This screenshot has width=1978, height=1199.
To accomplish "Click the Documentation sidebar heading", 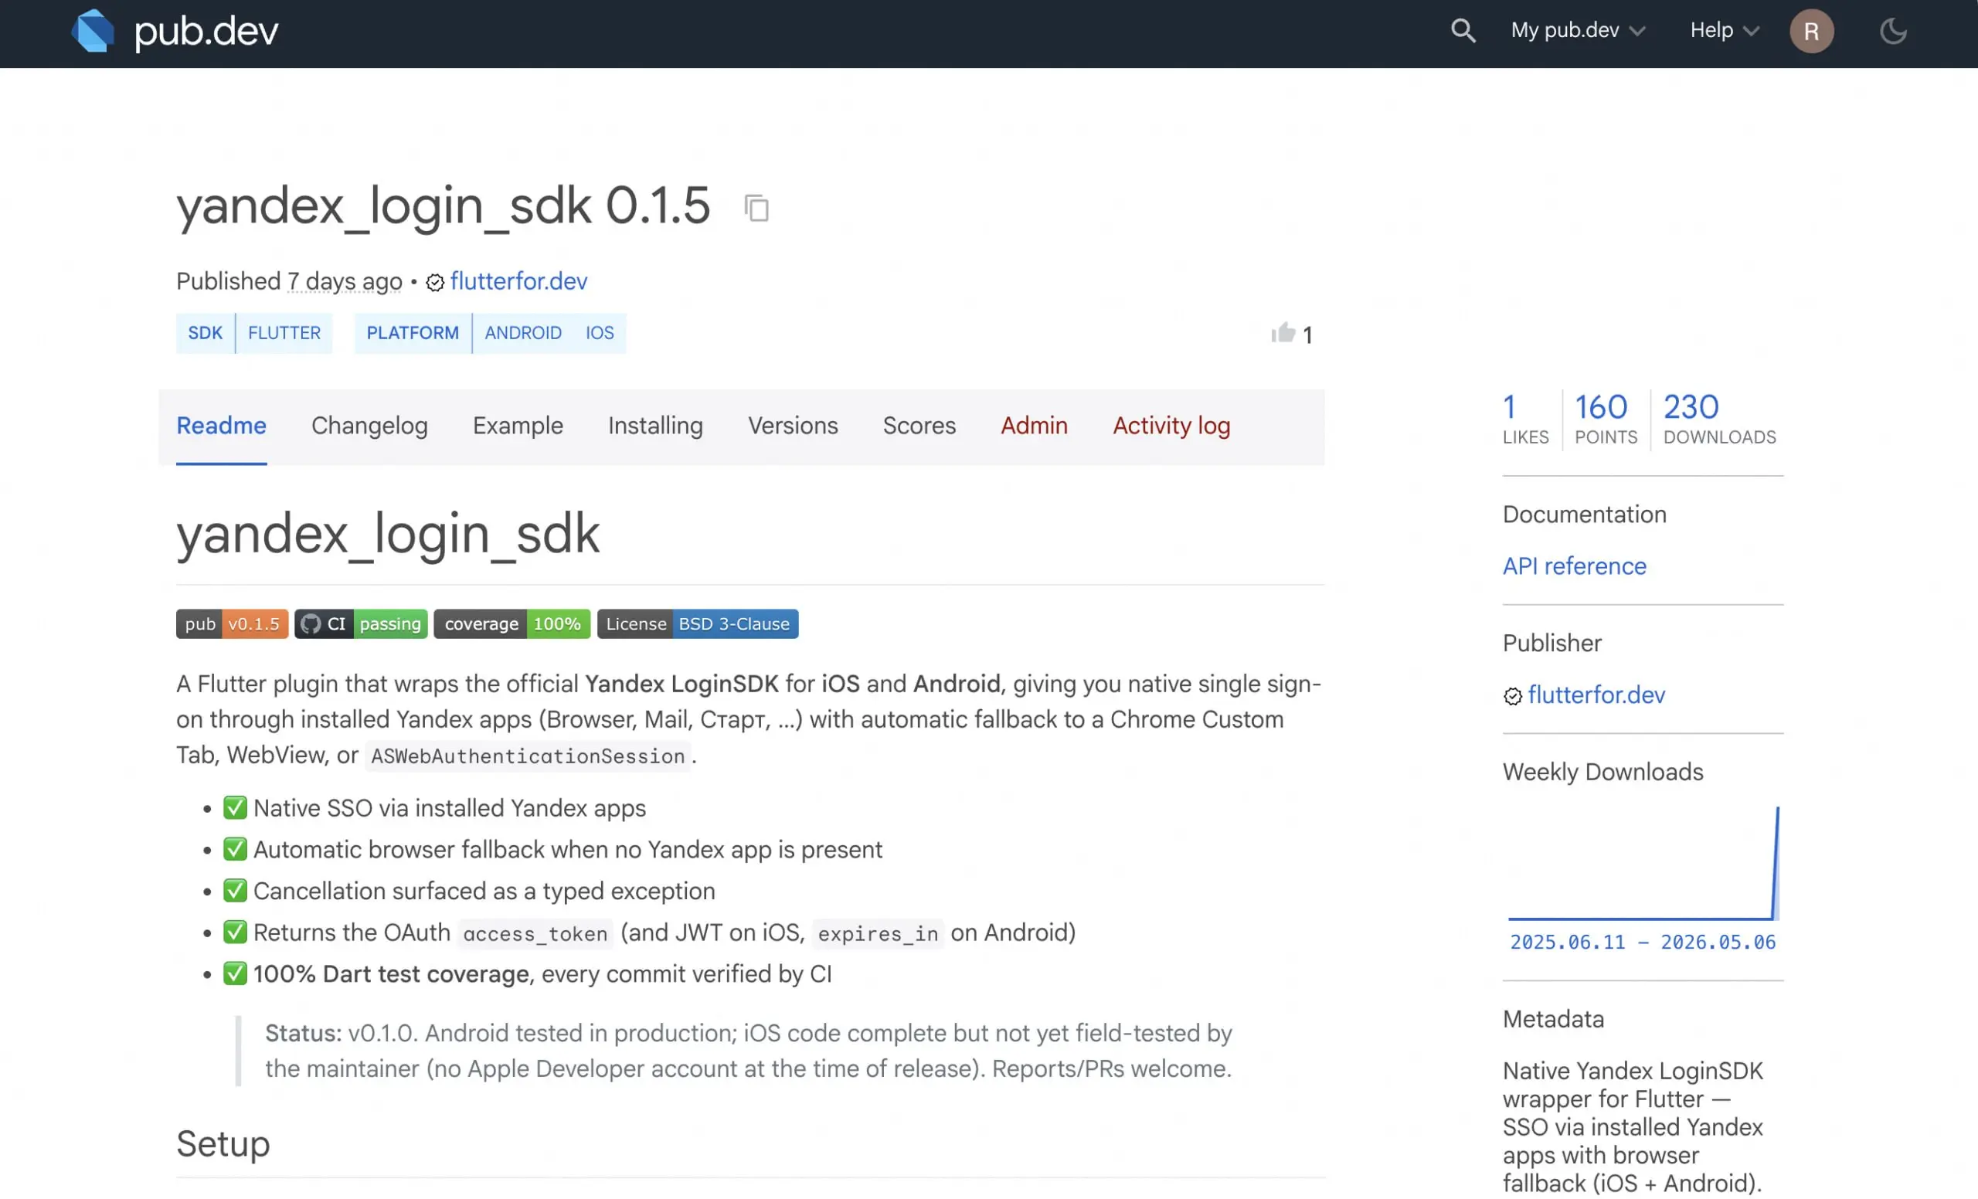I will 1584,515.
